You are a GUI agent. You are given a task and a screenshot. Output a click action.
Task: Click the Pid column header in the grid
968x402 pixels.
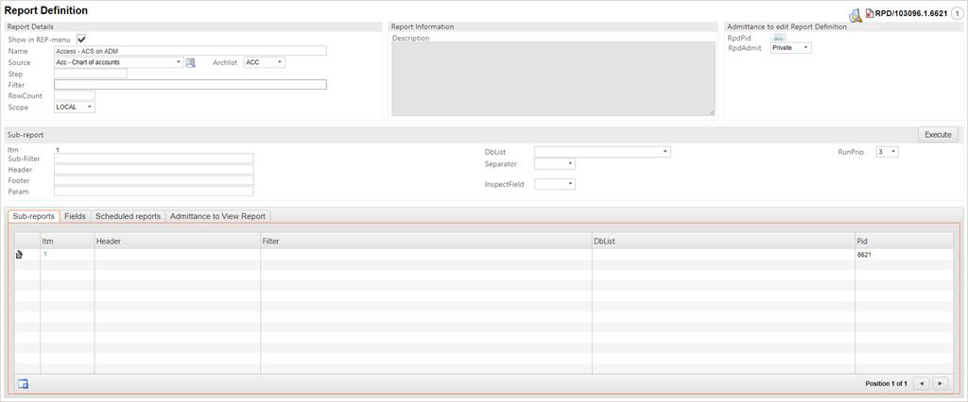904,241
